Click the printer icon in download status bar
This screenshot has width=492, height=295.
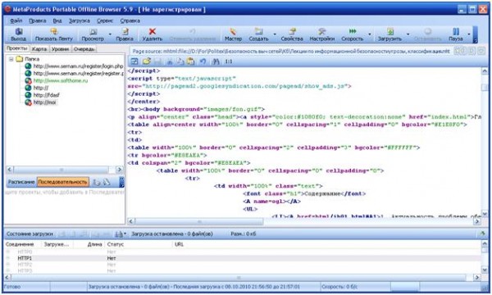point(119,234)
